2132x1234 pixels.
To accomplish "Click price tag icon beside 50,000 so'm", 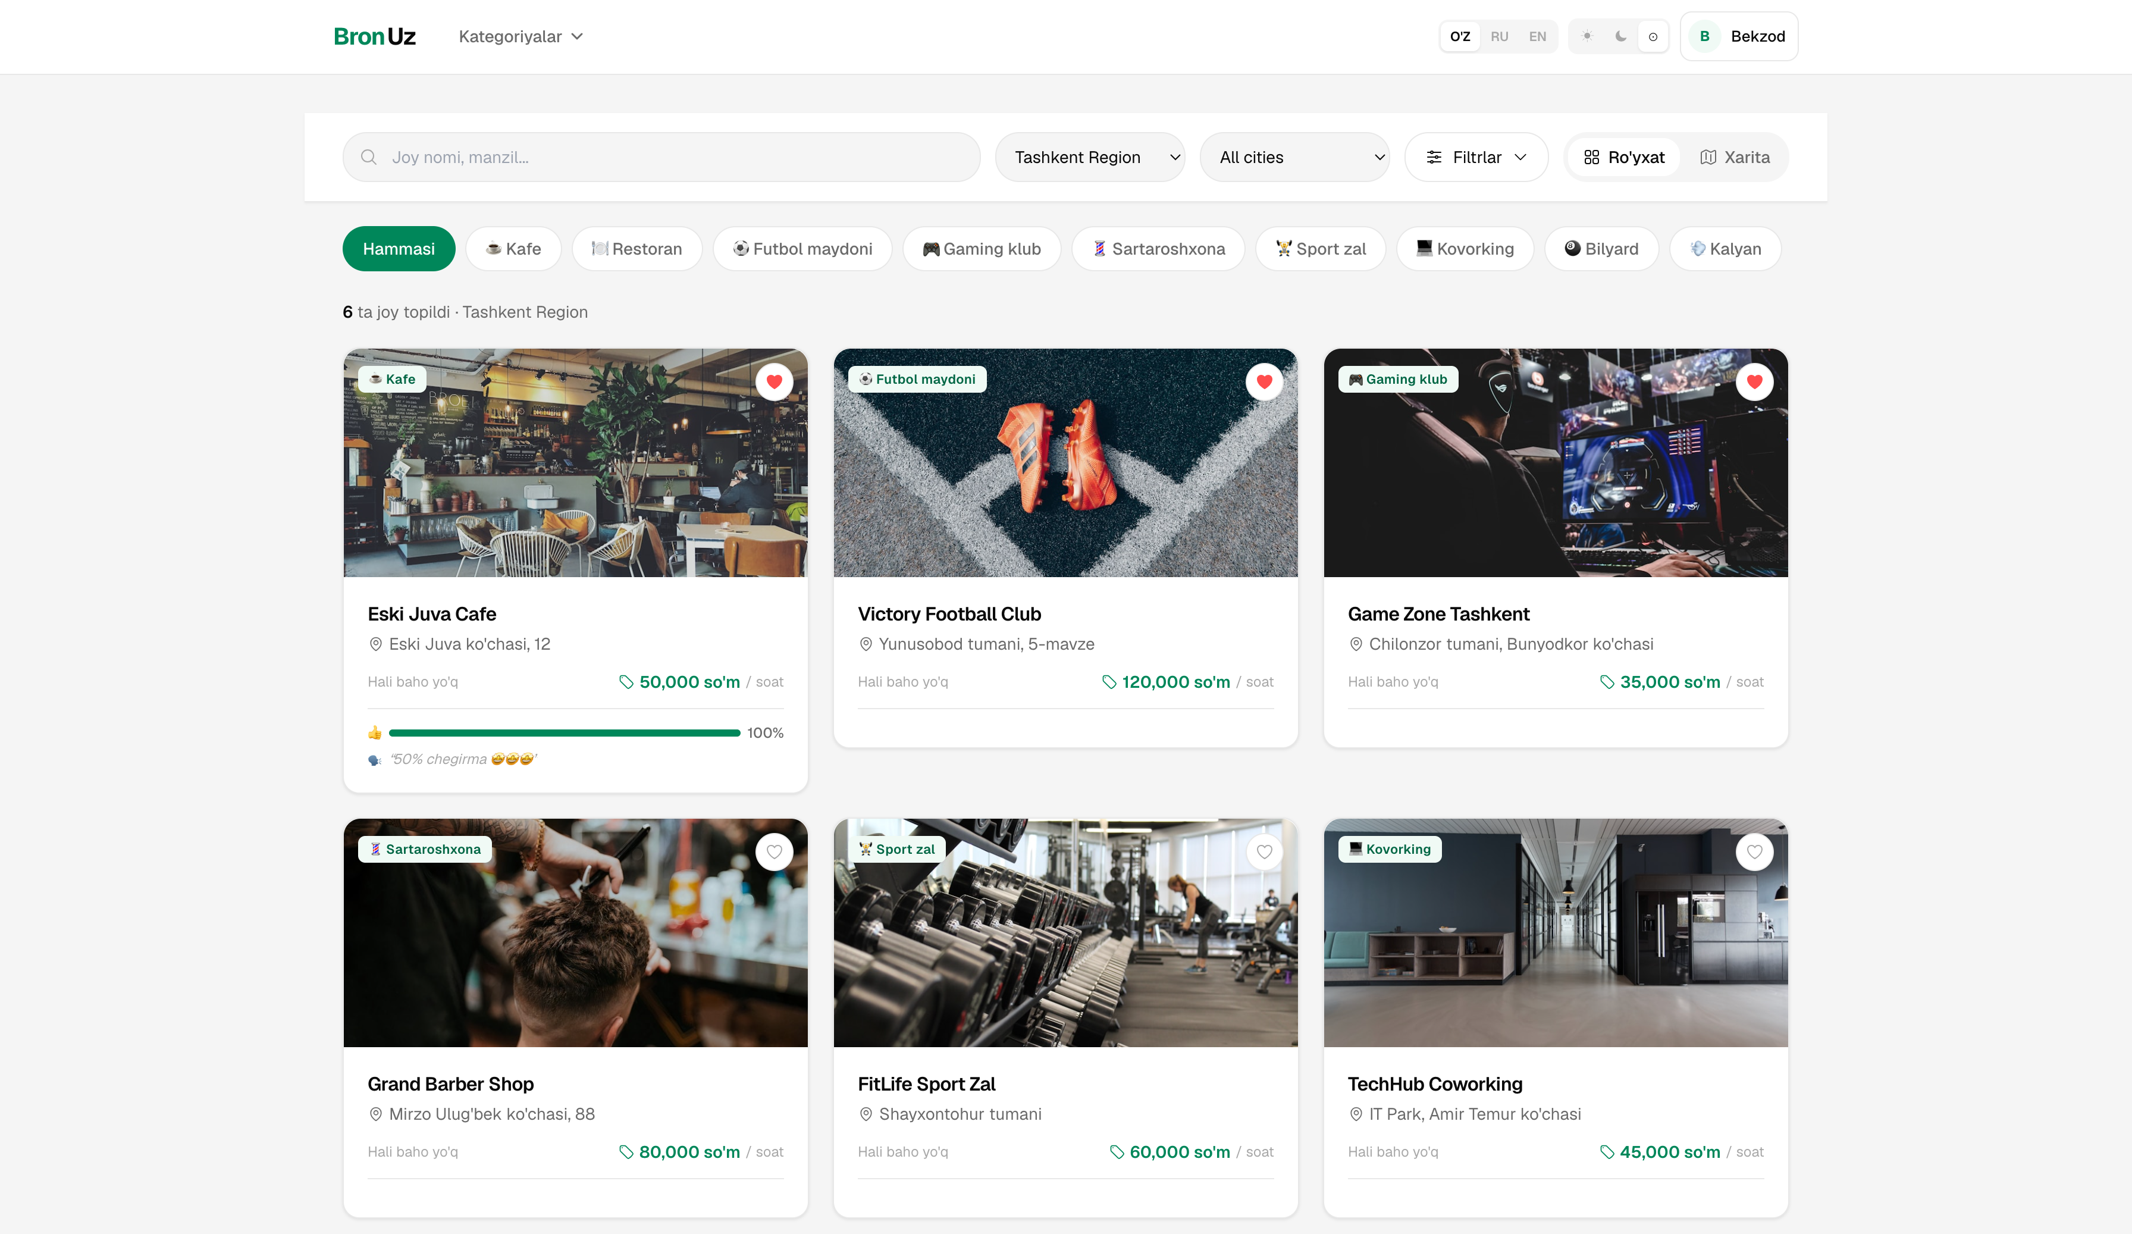I will pyautogui.click(x=626, y=682).
